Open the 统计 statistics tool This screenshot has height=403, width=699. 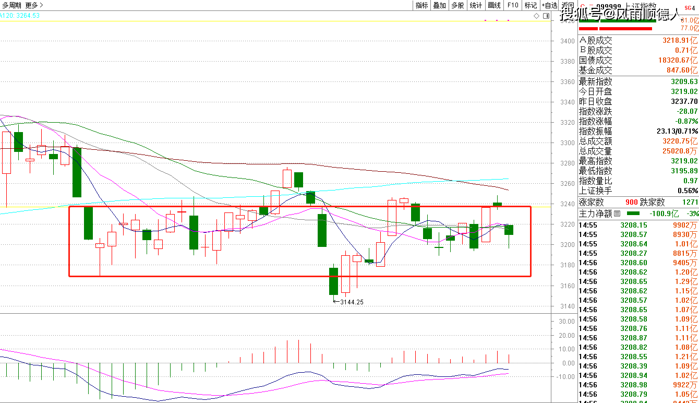point(476,5)
